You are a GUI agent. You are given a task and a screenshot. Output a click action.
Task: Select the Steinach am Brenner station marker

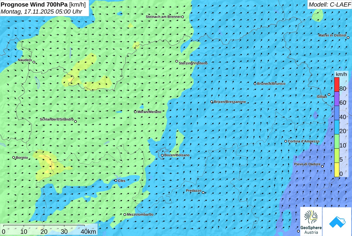tap(183, 17)
